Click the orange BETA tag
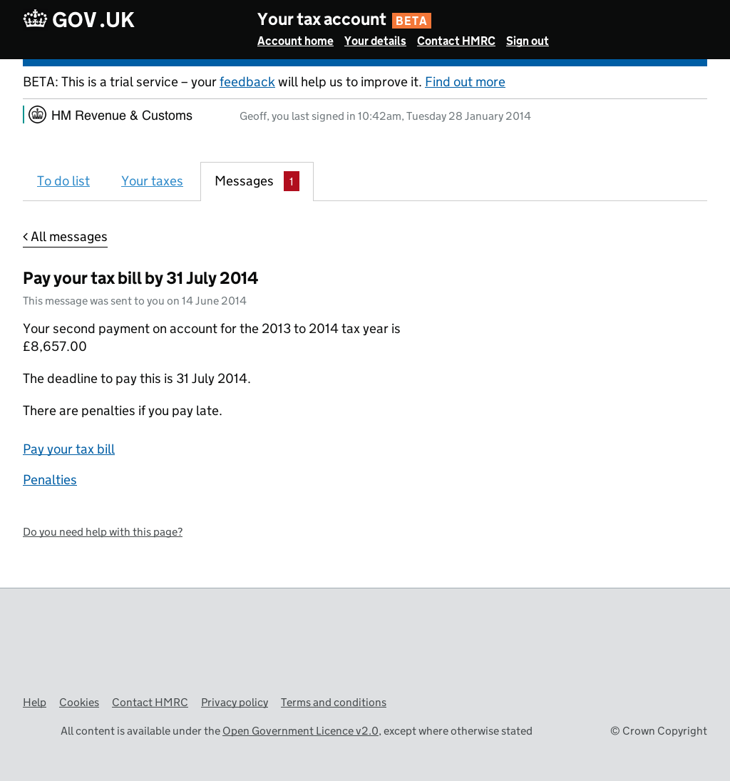Image resolution: width=730 pixels, height=781 pixels. 411,21
